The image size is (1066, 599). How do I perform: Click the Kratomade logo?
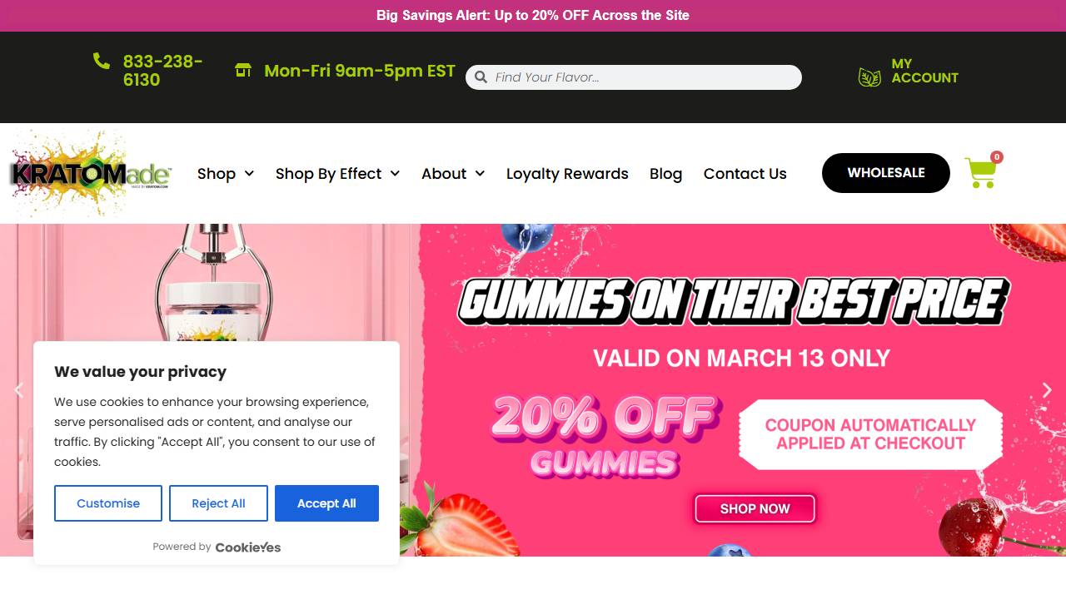pos(91,174)
